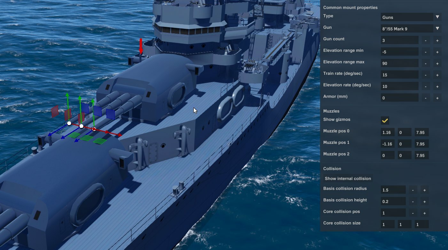Click Muzzle pos 2 Z field
Screen dimensions: 448x250
click(421, 155)
